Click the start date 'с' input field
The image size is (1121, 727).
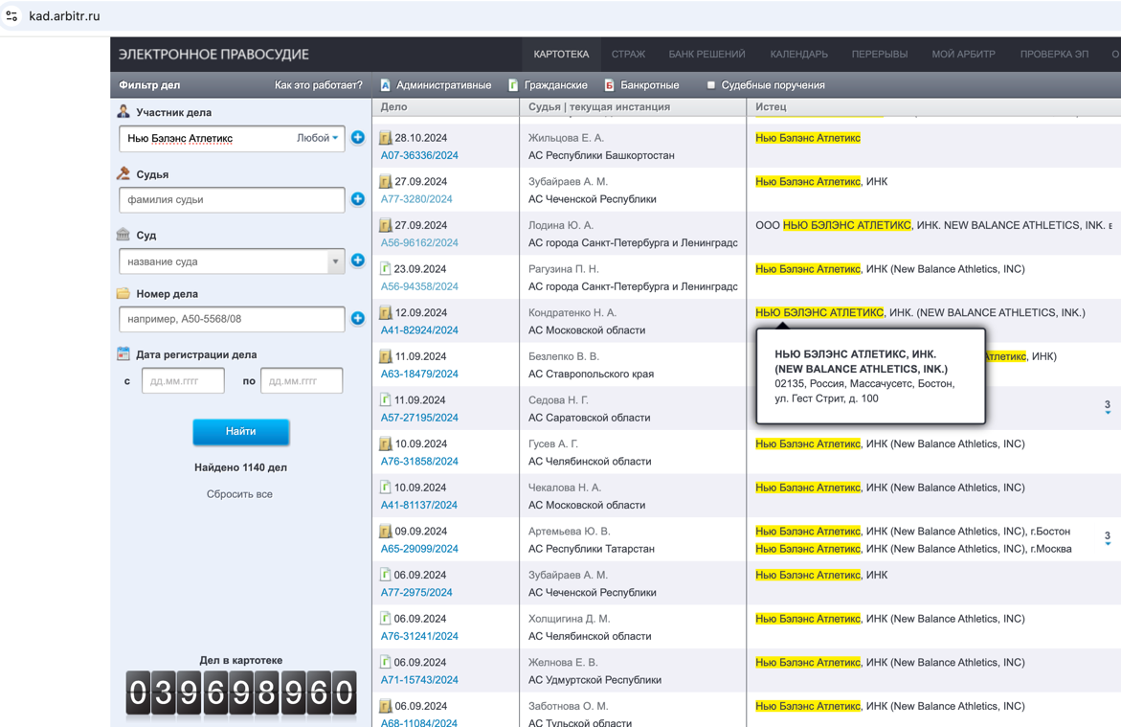pyautogui.click(x=183, y=380)
